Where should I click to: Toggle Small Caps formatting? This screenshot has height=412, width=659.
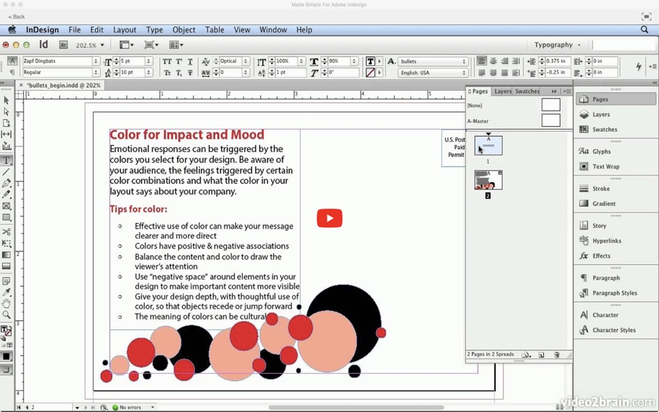click(x=167, y=73)
